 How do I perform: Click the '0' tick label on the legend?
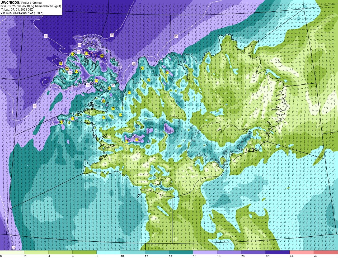(x=1, y=256)
